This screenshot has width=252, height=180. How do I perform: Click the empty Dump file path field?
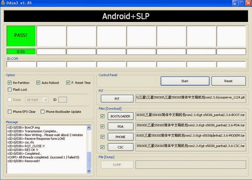(x=191, y=164)
